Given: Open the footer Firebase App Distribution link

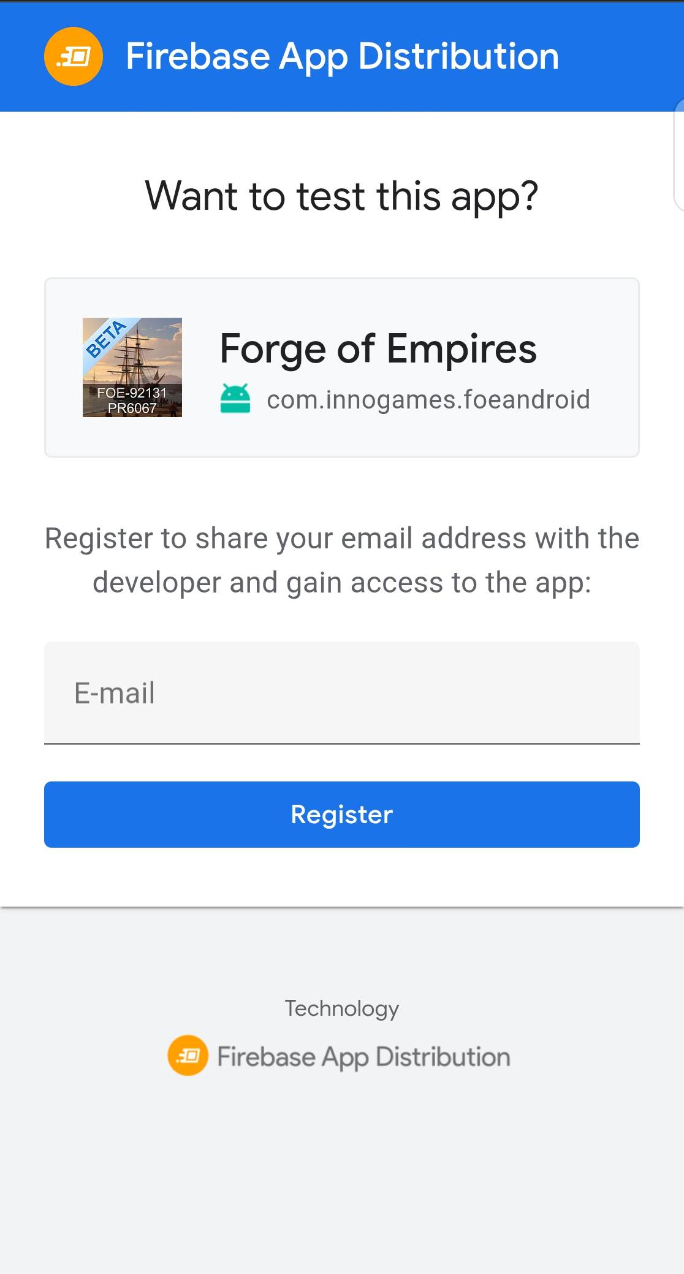Looking at the screenshot, I should pyautogui.click(x=363, y=1057).
